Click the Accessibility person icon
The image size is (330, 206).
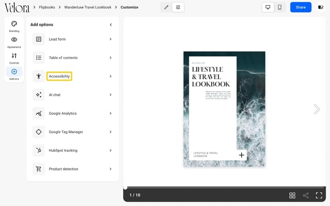(38, 76)
